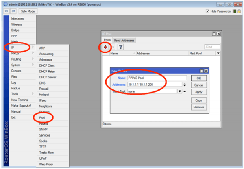The image size is (244, 169).
Task: Click the Addresses field add/remove arrows
Action: click(185, 84)
